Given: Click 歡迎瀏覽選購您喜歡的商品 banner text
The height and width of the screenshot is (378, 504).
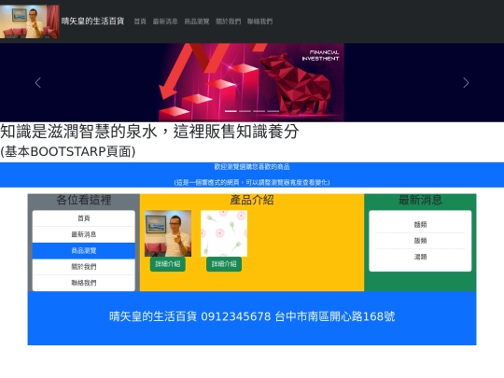Looking at the screenshot, I should click(x=252, y=167).
